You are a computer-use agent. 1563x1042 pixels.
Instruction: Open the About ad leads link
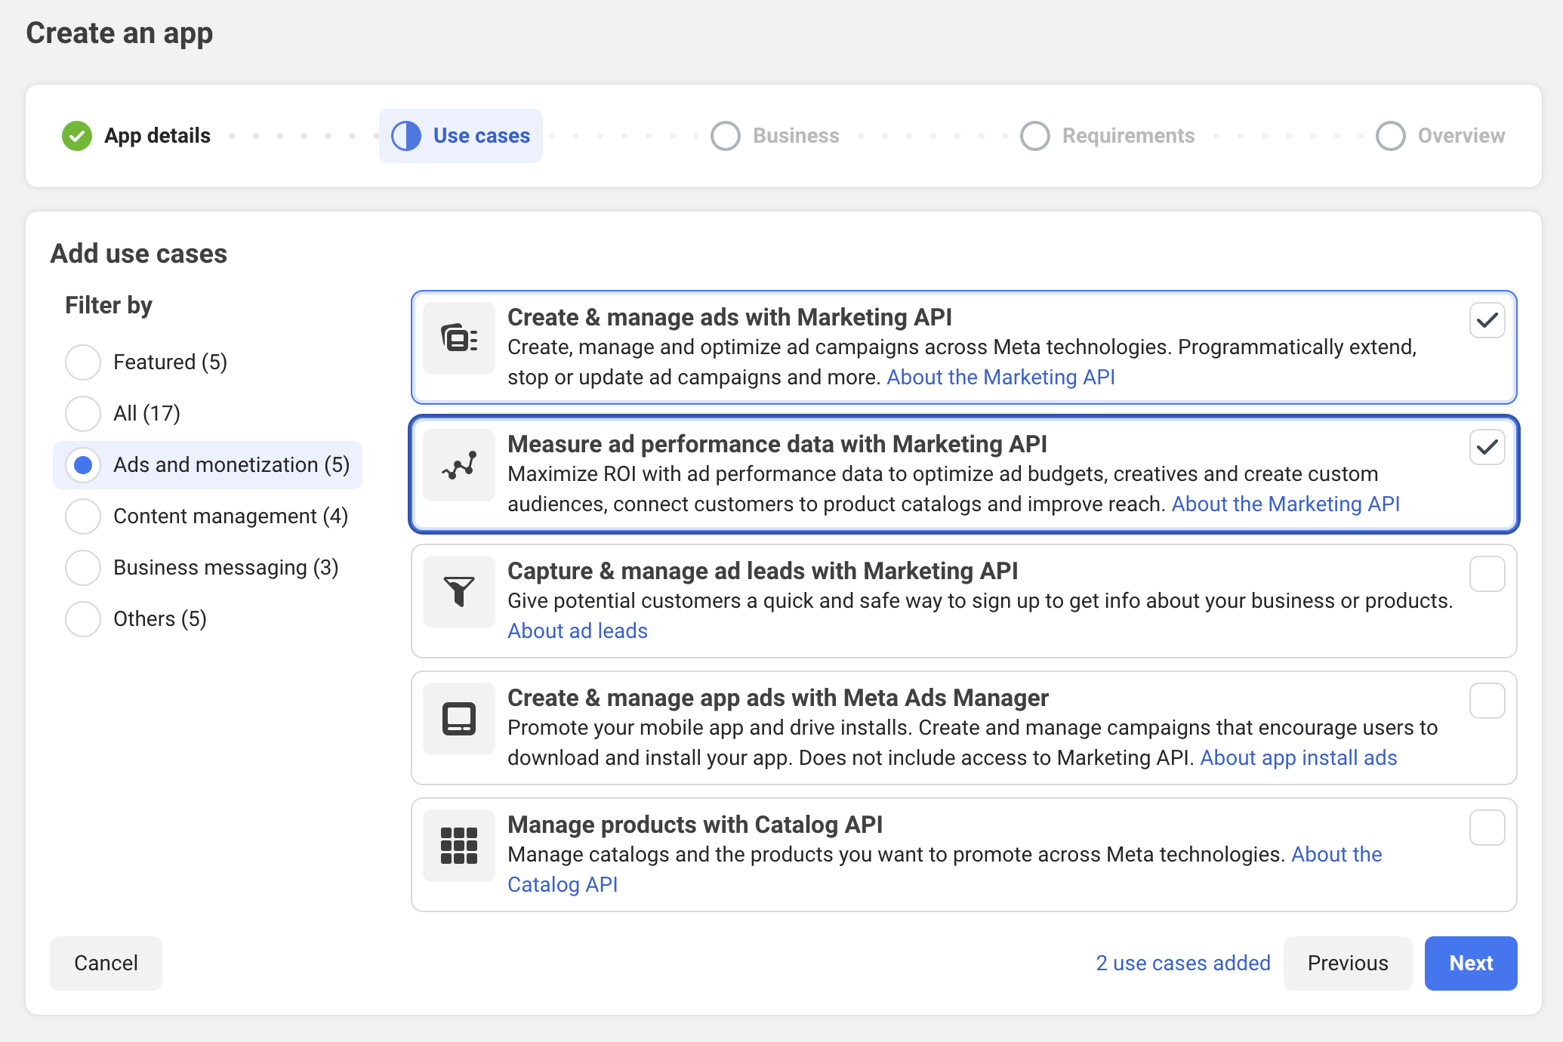(x=578, y=630)
